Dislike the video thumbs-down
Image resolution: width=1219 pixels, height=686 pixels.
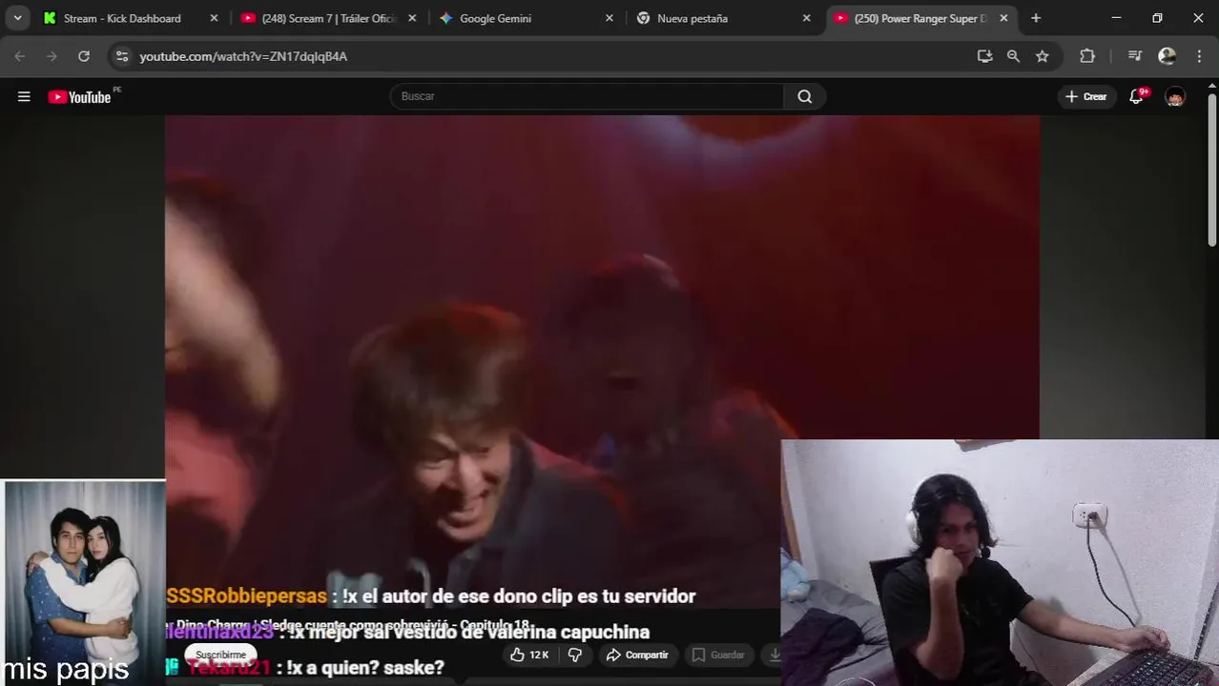(575, 655)
